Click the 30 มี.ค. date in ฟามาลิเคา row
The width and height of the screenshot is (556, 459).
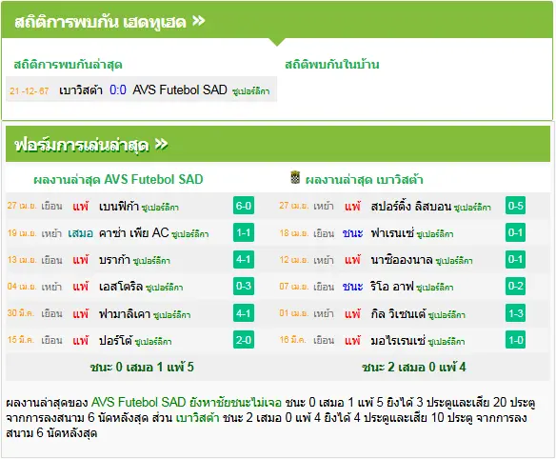[x=21, y=313]
